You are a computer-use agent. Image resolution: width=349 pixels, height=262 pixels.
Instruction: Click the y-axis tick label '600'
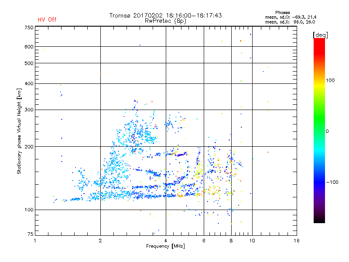point(29,47)
